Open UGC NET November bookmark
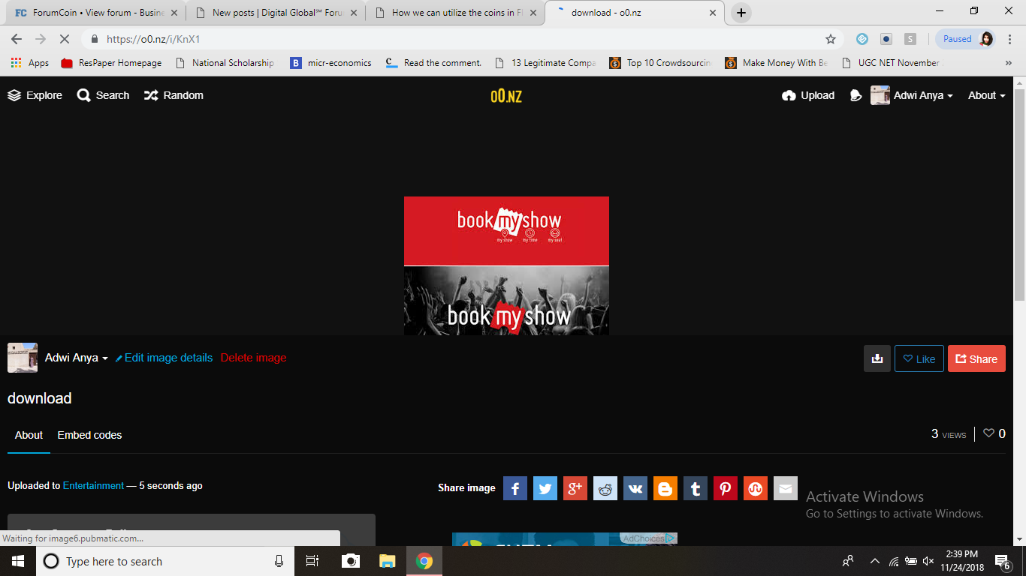Screen dimensions: 1026x576 coord(890,63)
